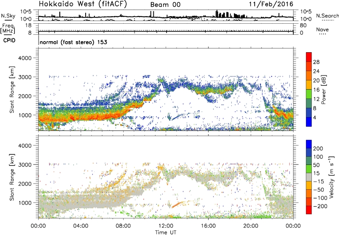339x235 pixels.
Task: Click the '100' label on Velocity colorbar
Action: point(318,157)
